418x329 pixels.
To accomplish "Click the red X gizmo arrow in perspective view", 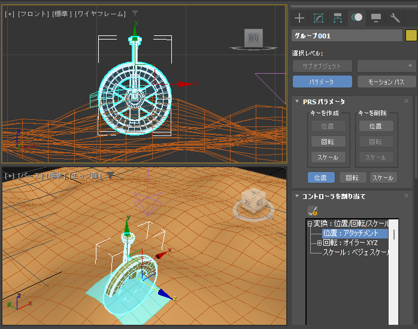I will coord(162,255).
